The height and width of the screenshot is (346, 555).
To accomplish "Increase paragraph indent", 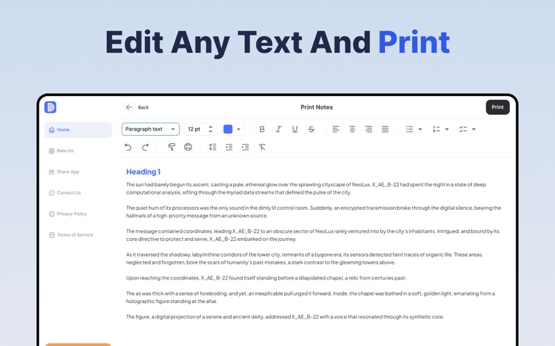I will pos(246,147).
